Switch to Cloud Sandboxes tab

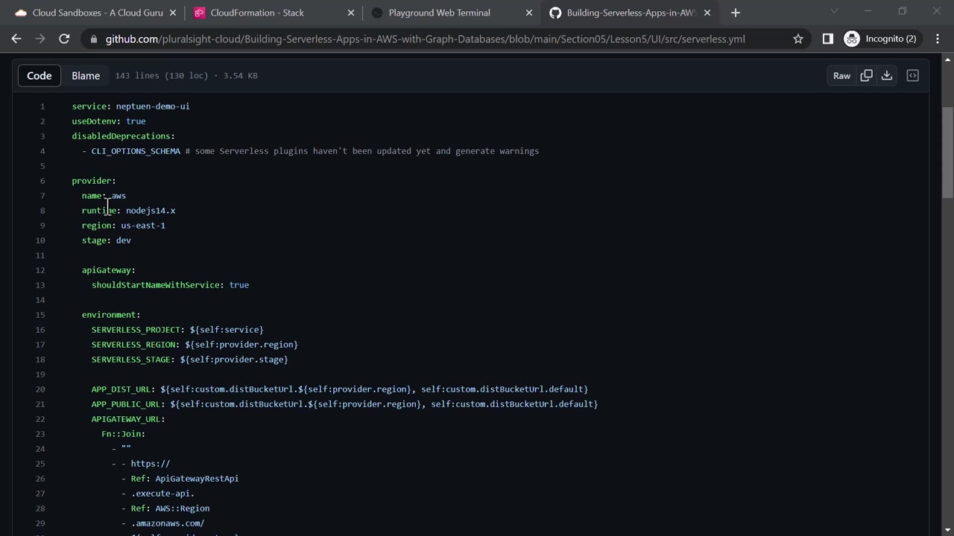click(89, 13)
